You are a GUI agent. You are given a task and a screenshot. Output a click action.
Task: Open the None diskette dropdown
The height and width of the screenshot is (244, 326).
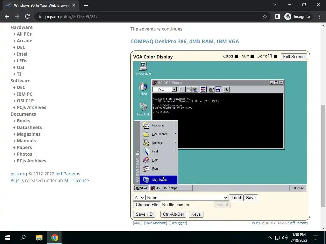click(x=187, y=198)
